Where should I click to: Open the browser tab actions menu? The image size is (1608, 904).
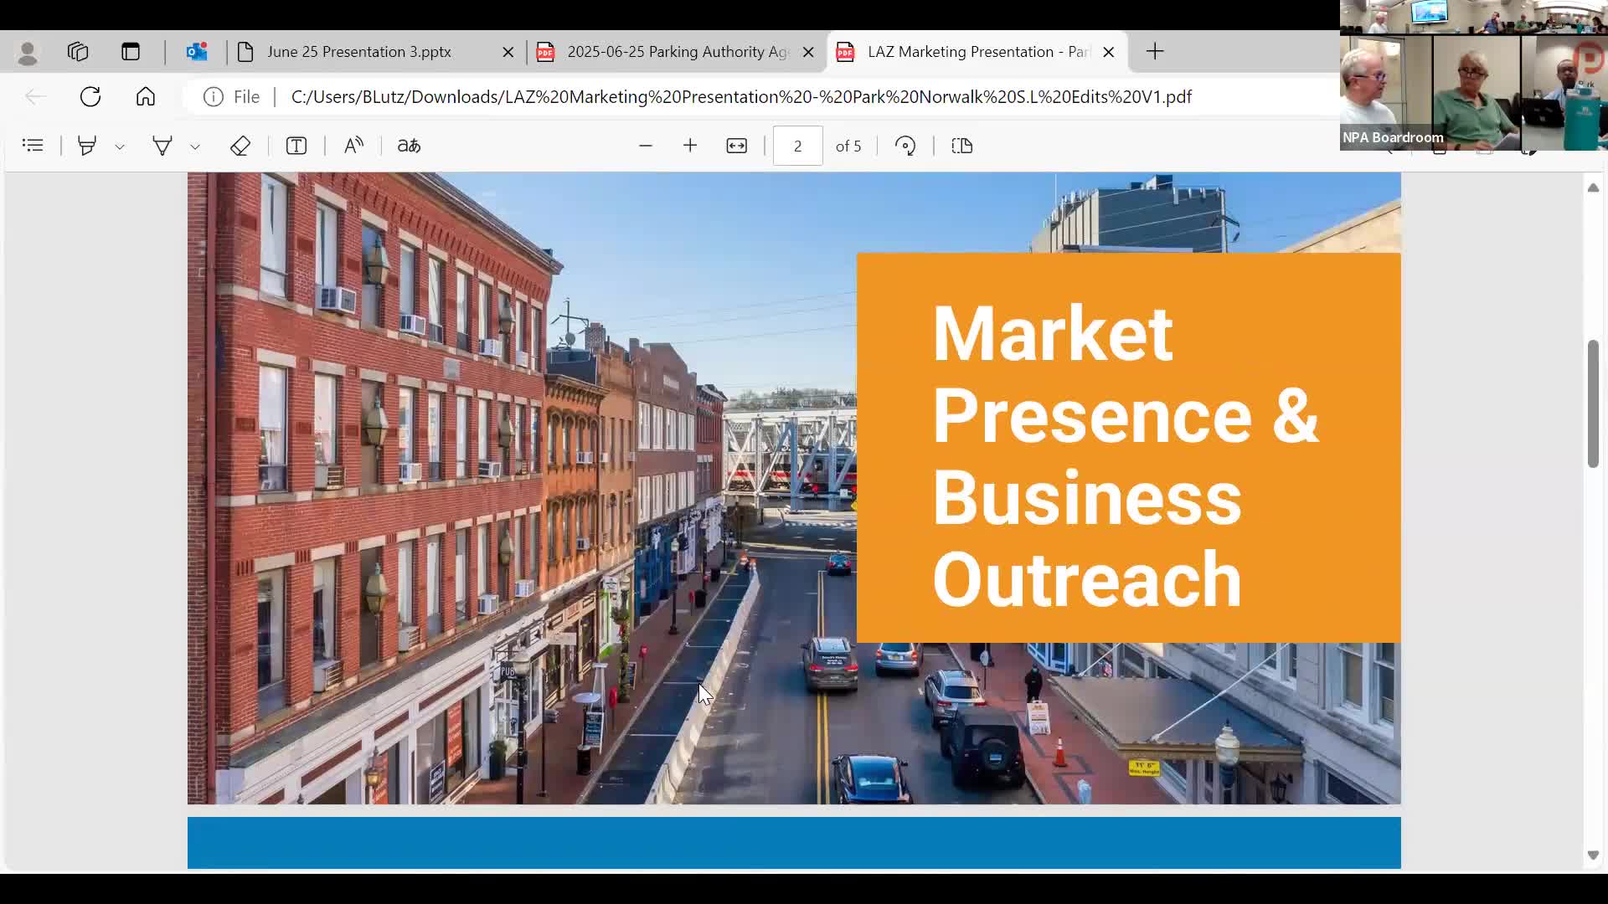[x=131, y=52]
